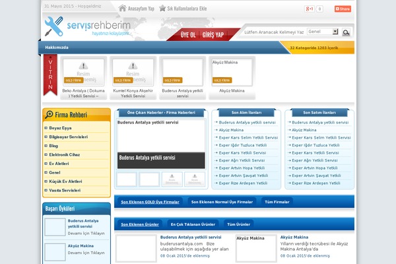
Task: Open Exper Artvin Şavşat in Son Satım İlanları
Action: [316, 176]
